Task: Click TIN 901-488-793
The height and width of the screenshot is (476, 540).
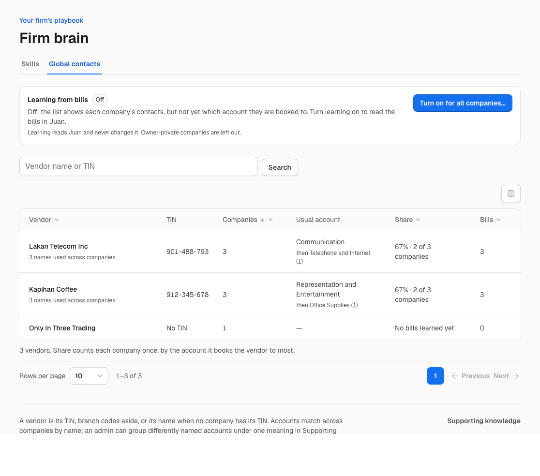Action: [x=187, y=252]
